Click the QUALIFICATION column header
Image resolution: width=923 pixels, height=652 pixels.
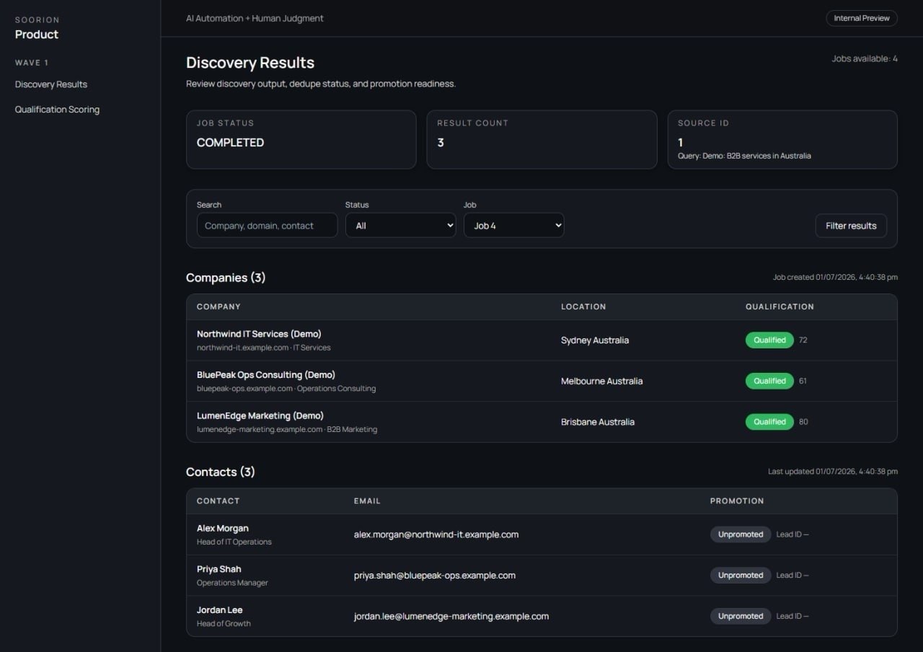click(x=780, y=307)
